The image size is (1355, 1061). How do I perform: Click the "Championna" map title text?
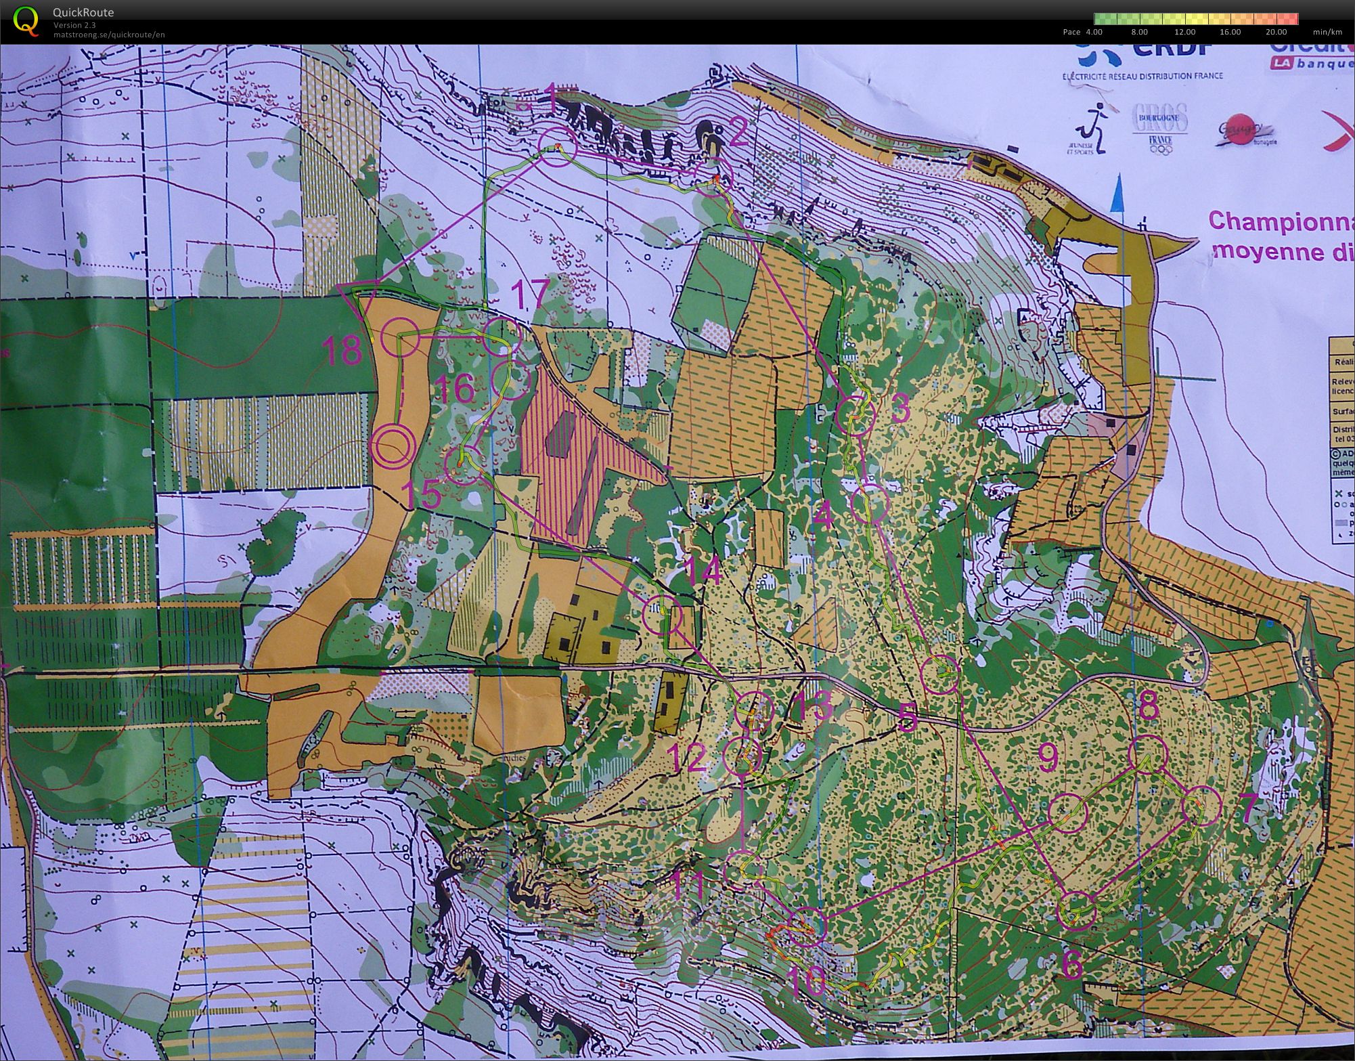click(x=1281, y=221)
